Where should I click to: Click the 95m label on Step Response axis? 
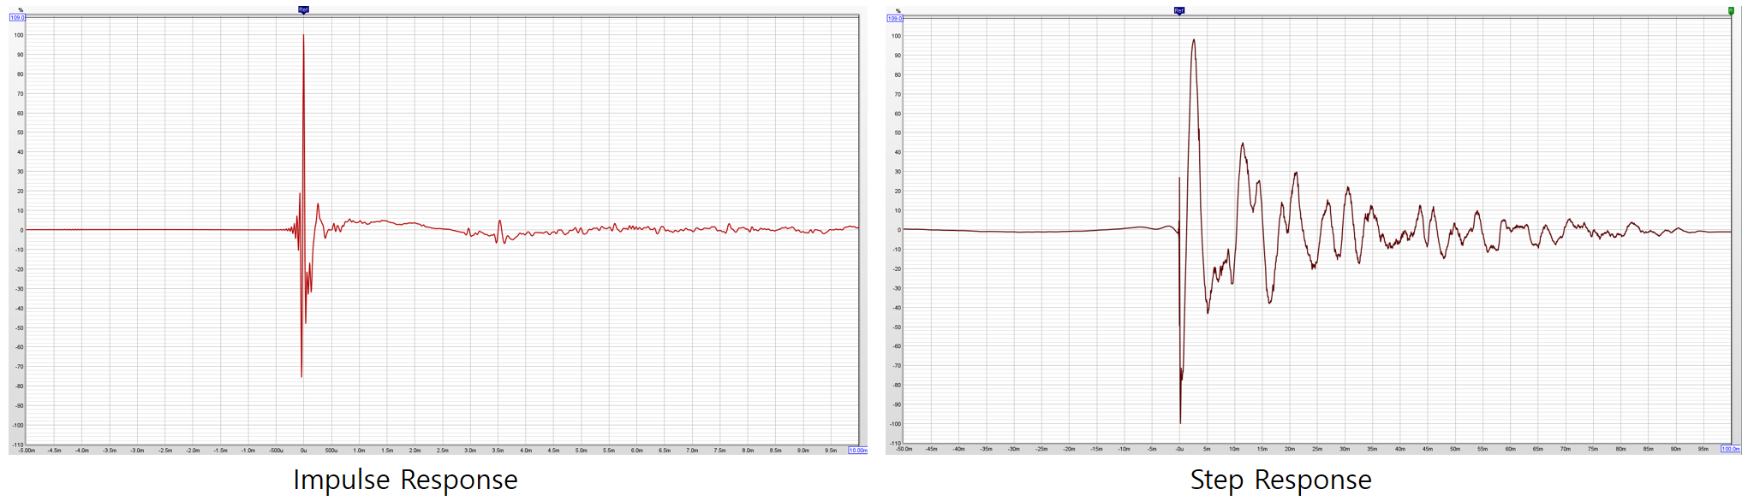point(1703,449)
